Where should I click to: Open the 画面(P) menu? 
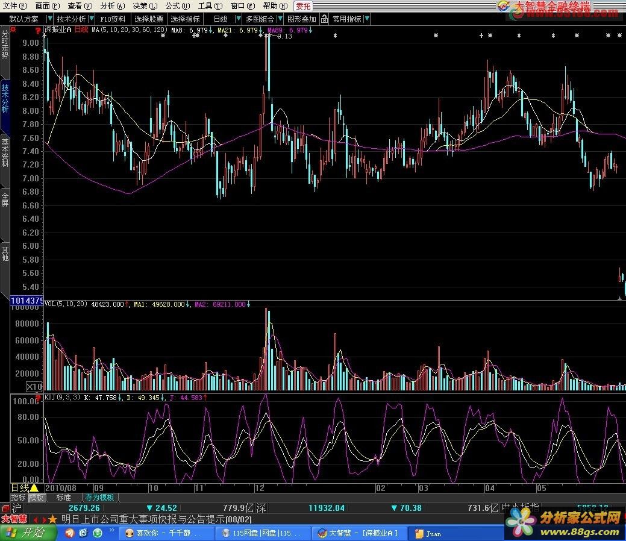point(47,6)
